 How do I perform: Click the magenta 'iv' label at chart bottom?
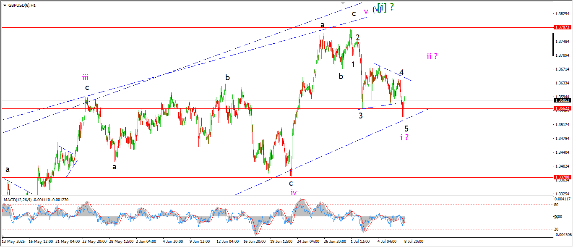(294, 192)
